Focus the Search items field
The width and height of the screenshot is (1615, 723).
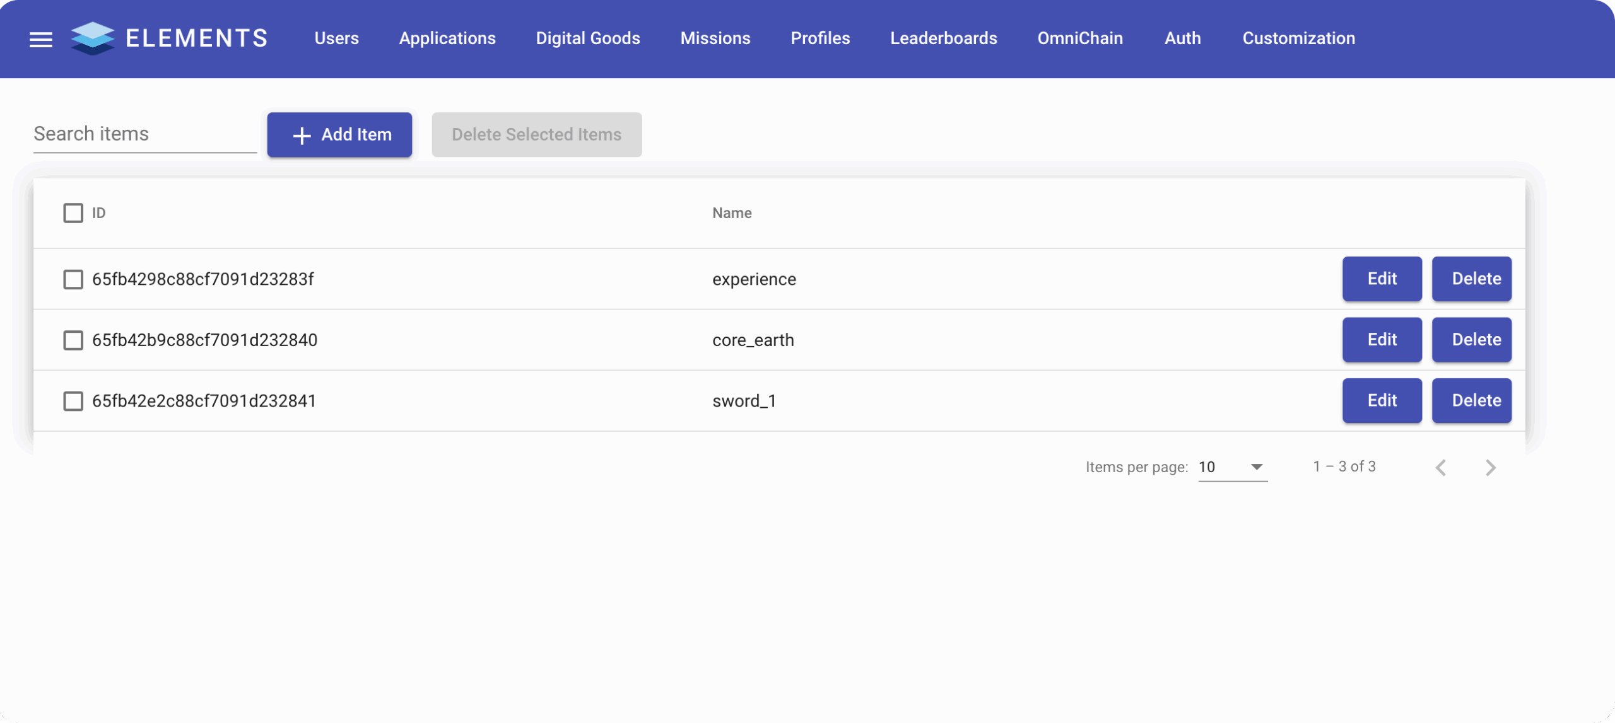144,134
